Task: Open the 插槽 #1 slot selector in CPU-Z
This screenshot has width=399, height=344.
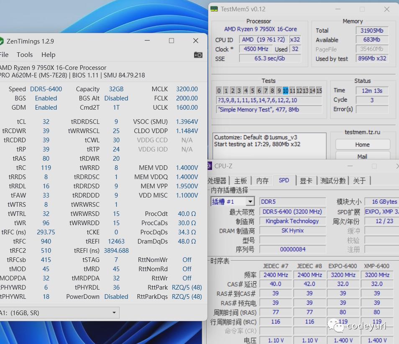Action: [x=233, y=202]
